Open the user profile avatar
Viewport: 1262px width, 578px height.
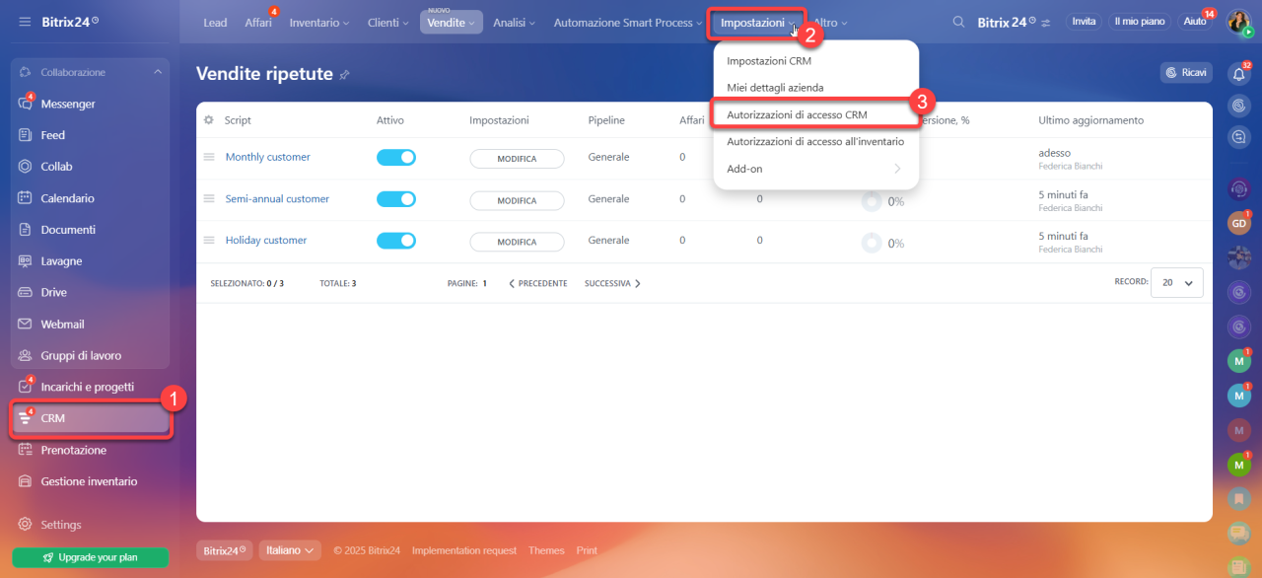[1238, 22]
